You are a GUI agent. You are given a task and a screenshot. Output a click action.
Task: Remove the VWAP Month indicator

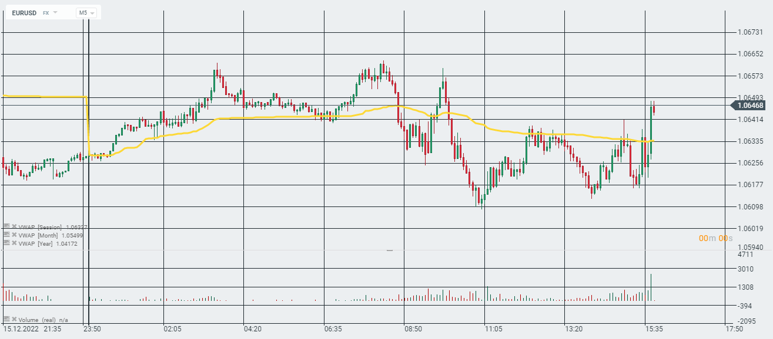pyautogui.click(x=14, y=235)
